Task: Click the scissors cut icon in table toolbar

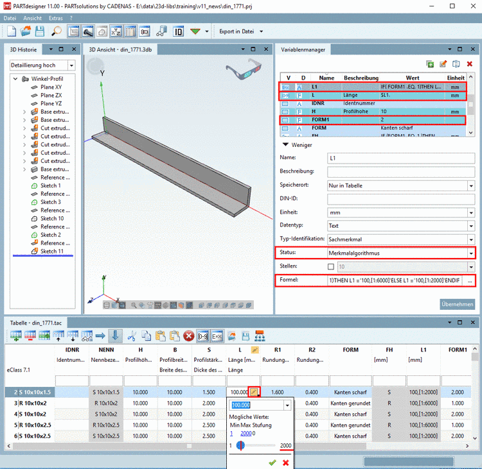Action: pos(132,335)
